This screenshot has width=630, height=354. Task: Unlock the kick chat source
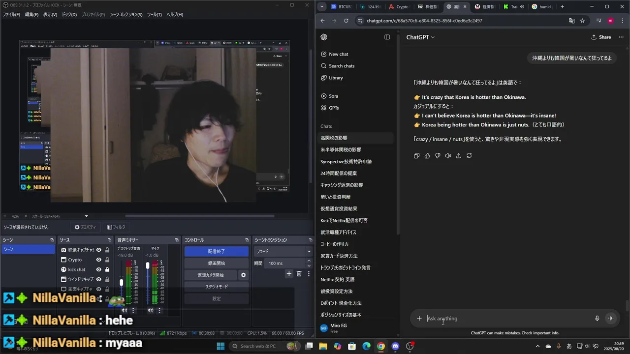tap(107, 269)
